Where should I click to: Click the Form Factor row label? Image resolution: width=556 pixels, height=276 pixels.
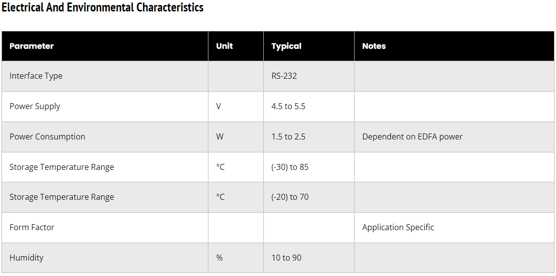[32, 227]
